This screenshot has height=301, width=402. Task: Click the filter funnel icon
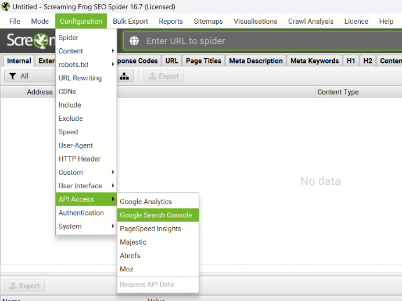point(12,76)
